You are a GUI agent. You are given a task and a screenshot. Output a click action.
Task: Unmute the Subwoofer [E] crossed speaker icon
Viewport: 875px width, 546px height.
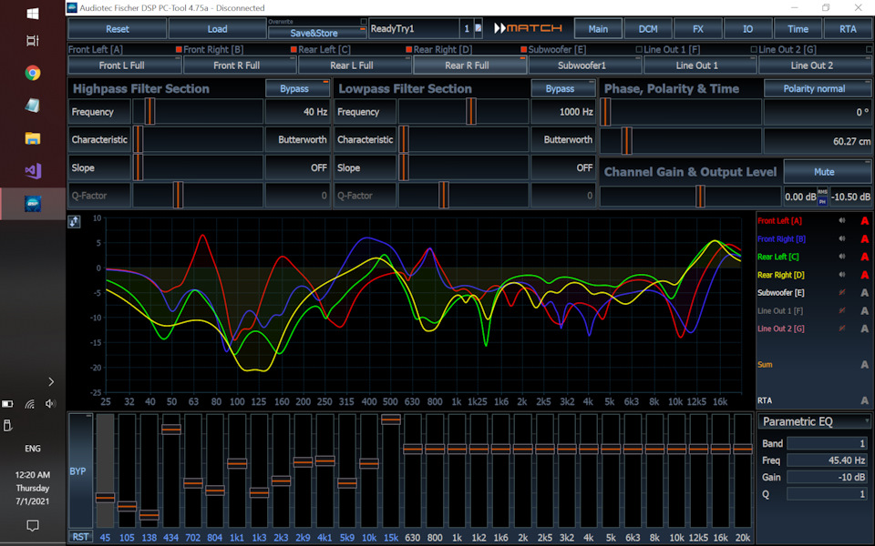coord(842,293)
